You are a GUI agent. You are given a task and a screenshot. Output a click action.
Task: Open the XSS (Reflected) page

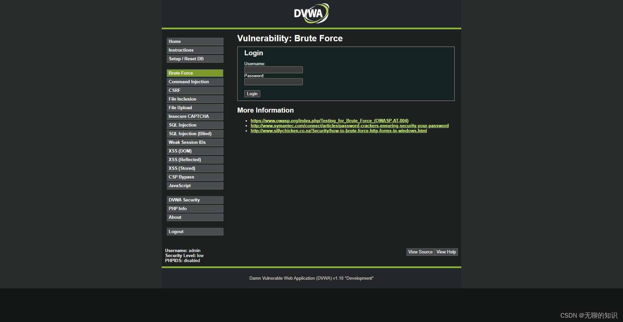195,160
